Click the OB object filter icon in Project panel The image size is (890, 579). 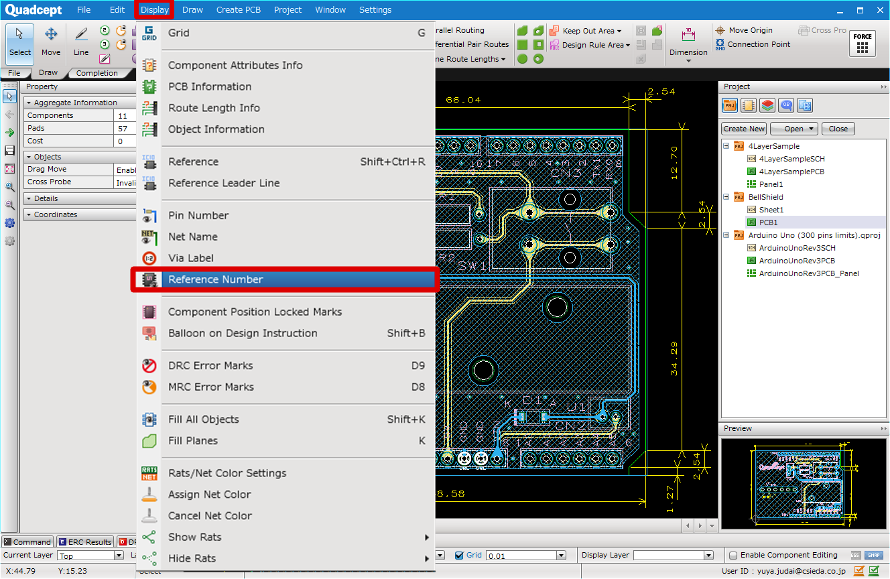coord(786,105)
